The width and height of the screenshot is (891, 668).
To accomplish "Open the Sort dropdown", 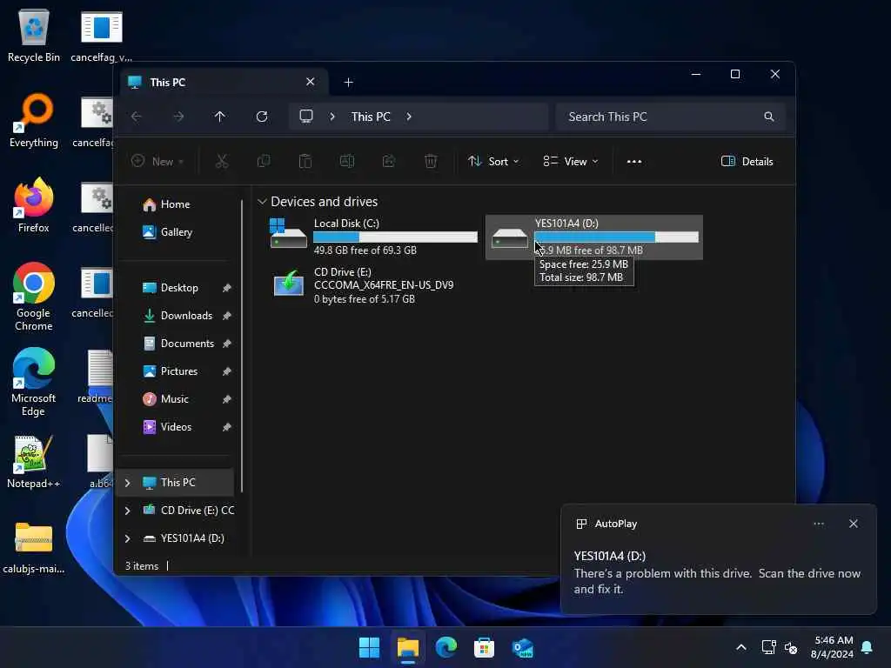I will pos(492,161).
